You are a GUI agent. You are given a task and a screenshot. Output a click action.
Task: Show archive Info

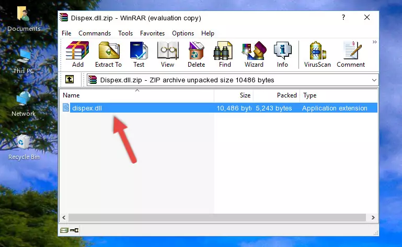coord(282,54)
